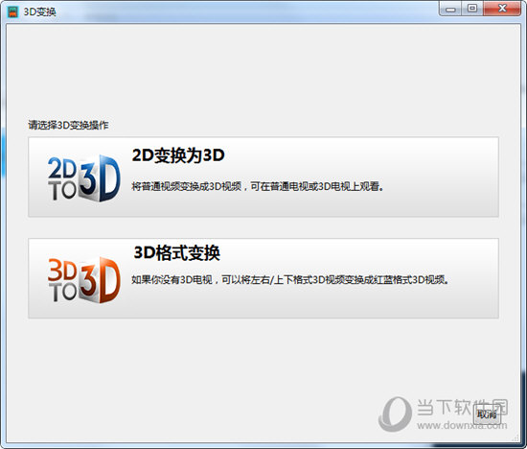This screenshot has width=527, height=449.
Task: Click the orange 3D TO 3D logo icon
Action: pyautogui.click(x=84, y=280)
